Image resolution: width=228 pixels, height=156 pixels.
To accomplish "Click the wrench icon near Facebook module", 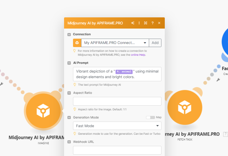I will tap(218, 80).
